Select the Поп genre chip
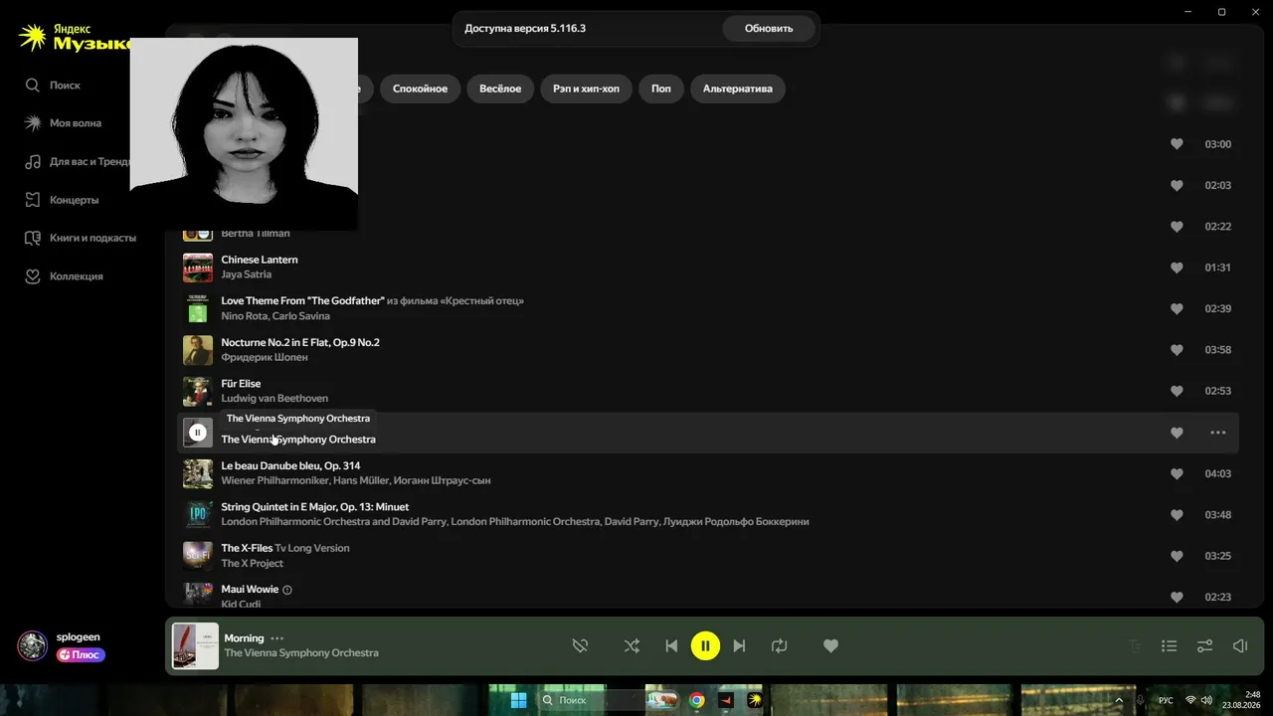1273x716 pixels. point(661,89)
